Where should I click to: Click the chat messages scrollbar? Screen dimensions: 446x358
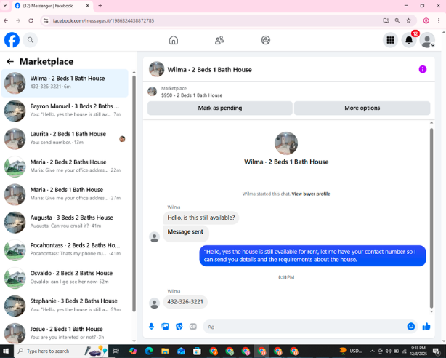click(x=431, y=218)
